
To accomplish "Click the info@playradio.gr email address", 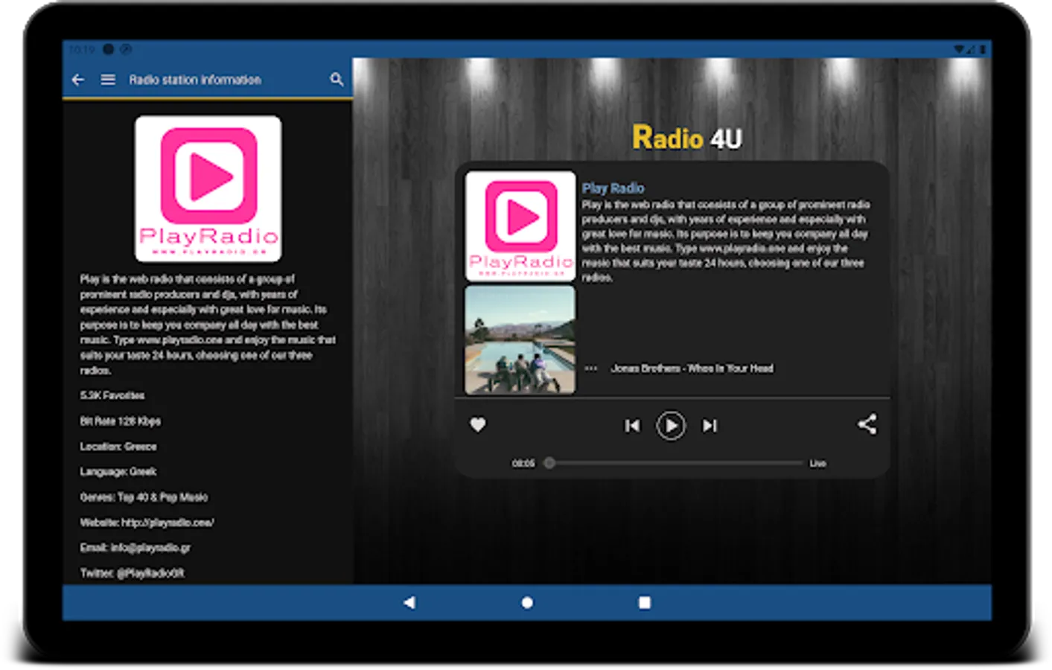I will [150, 548].
